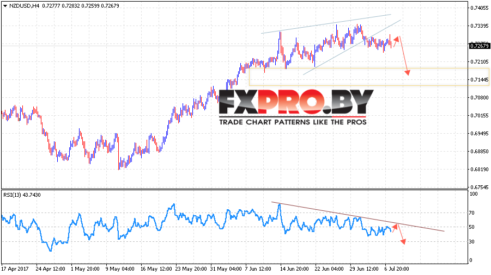Click the RSI scale value 0
491x275 pixels.
[471, 260]
